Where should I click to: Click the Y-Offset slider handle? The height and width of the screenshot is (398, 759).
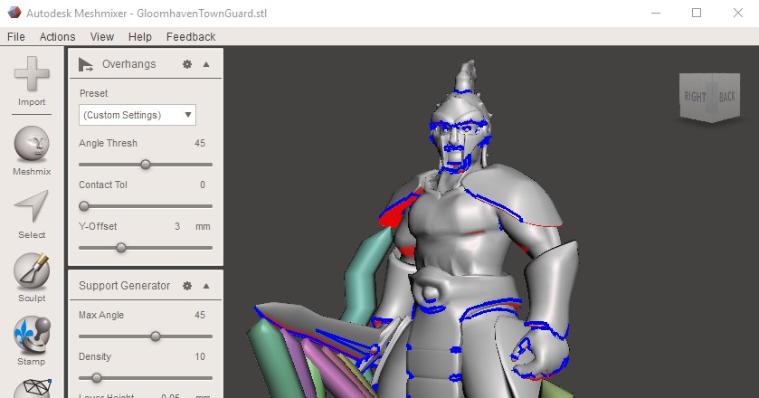[x=121, y=248]
